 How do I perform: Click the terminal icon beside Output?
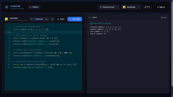click(x=90, y=18)
